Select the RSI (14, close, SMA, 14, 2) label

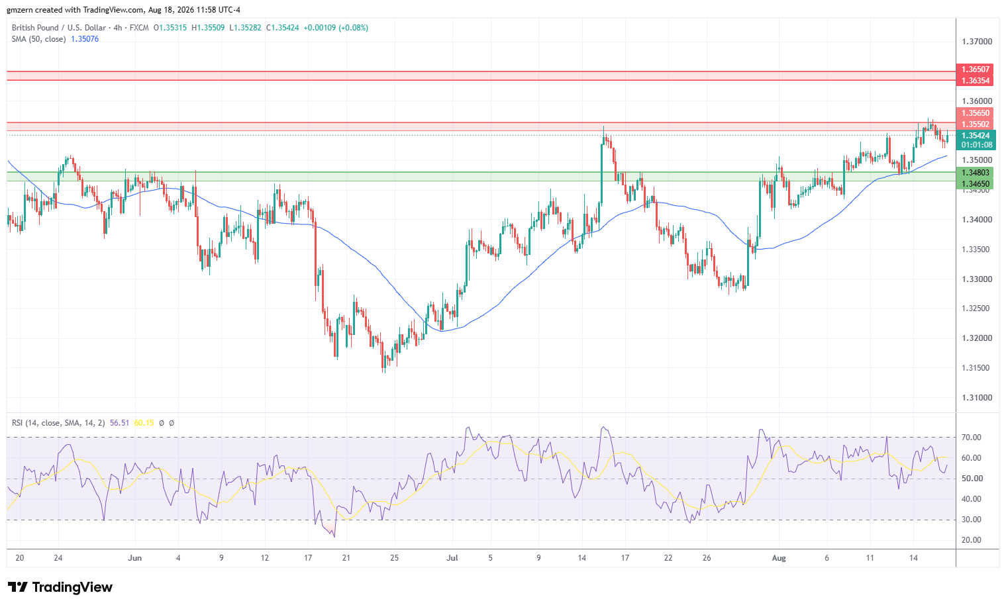click(58, 423)
